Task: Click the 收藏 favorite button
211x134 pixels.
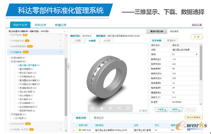Action: point(196,37)
